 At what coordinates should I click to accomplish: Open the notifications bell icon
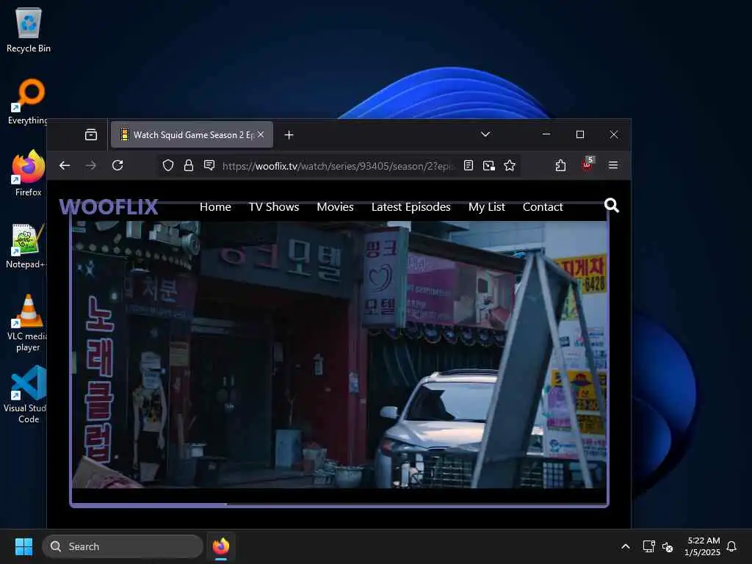tap(732, 546)
